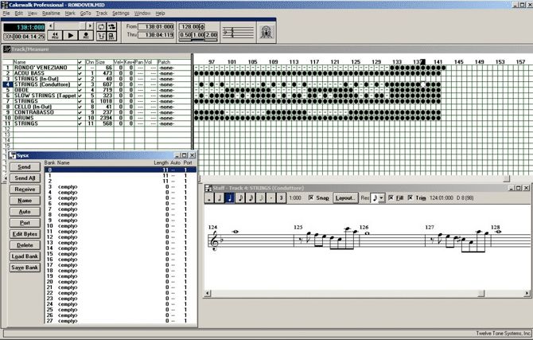Click the Send All button
This screenshot has width=533, height=340.
[x=25, y=178]
